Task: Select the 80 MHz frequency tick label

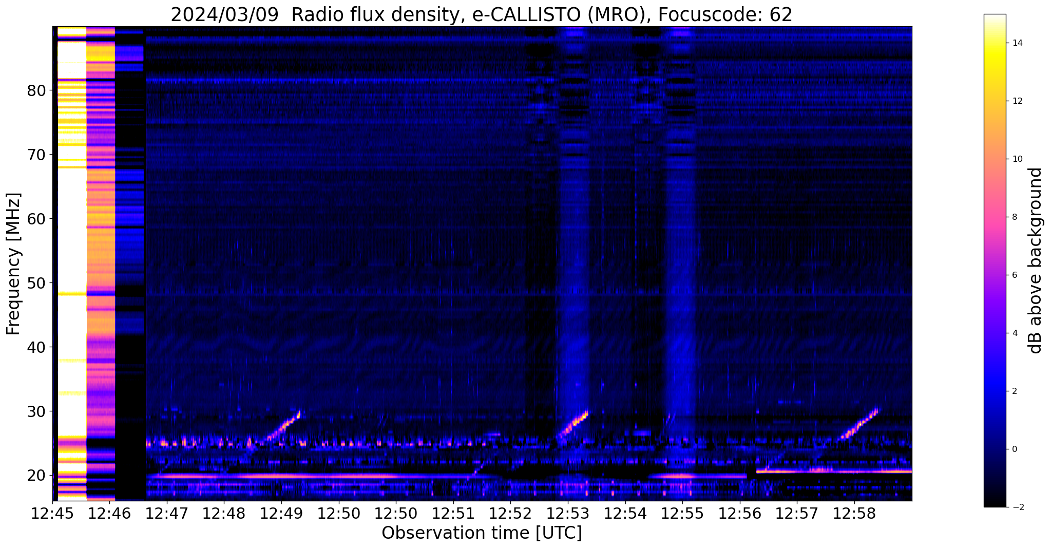Action: (x=36, y=90)
